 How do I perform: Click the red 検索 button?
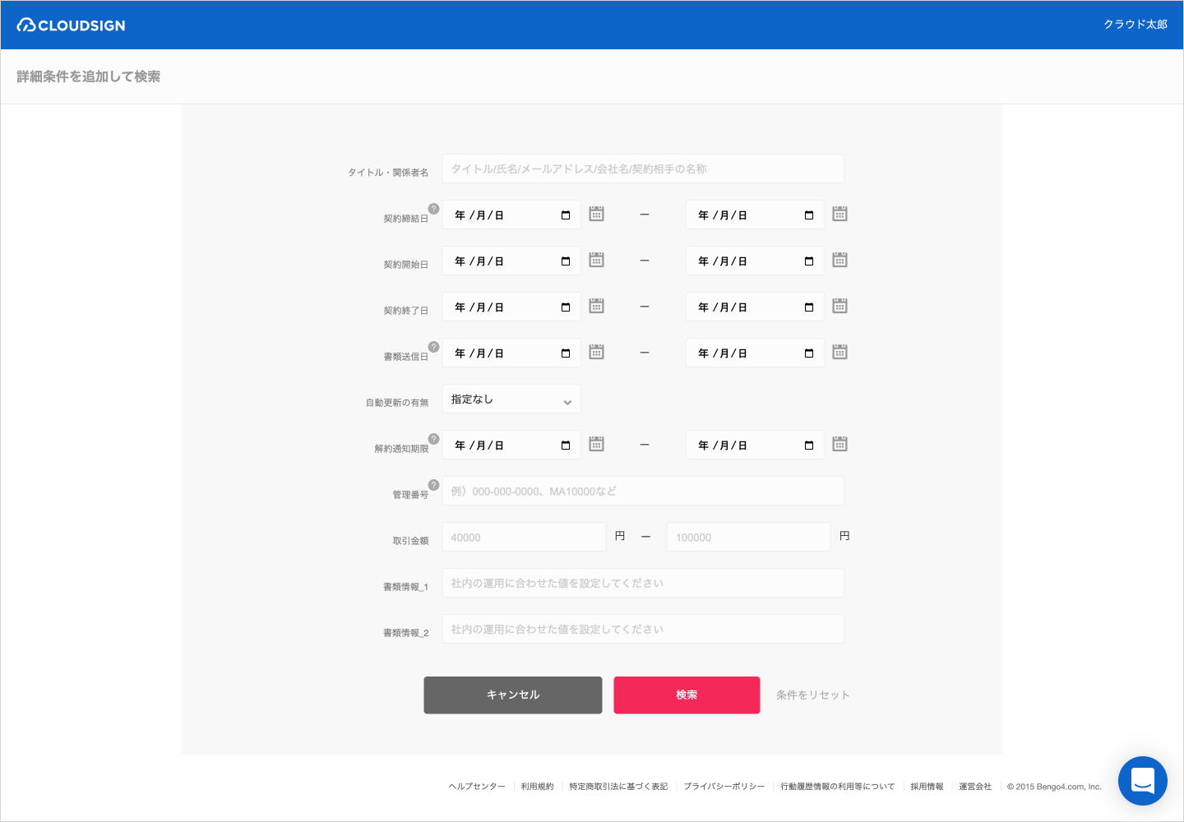[687, 695]
